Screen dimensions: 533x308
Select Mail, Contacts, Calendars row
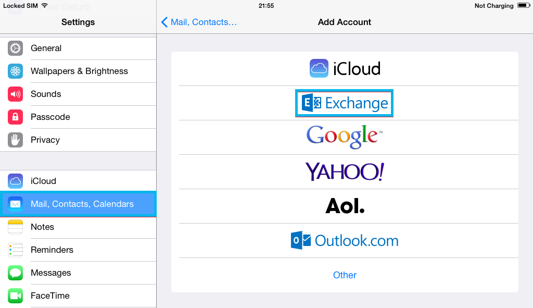click(78, 204)
